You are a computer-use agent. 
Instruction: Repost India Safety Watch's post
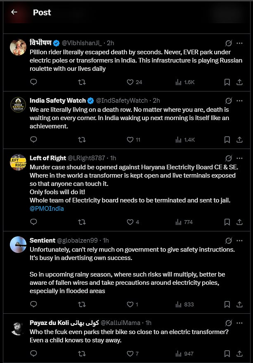click(x=82, y=139)
